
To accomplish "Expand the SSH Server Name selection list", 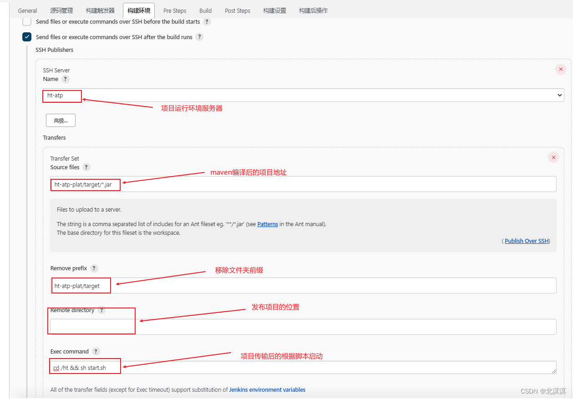I will [x=559, y=95].
